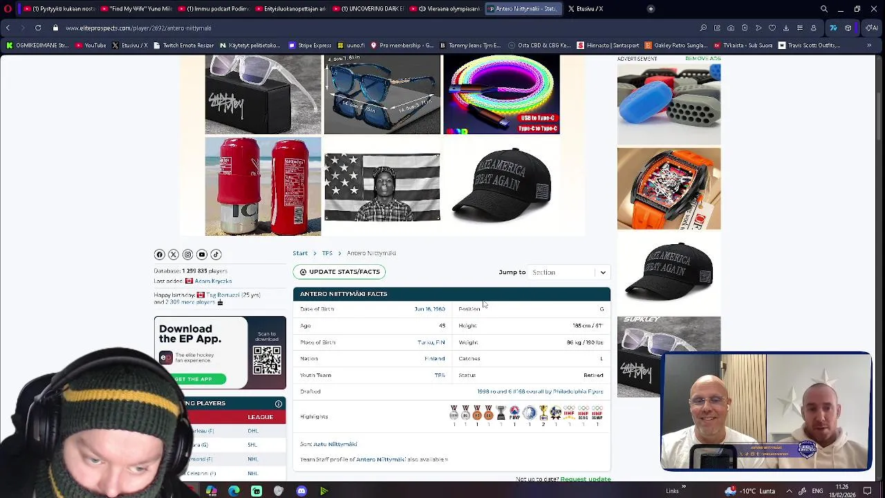Open Aatu Niittymäki son link
The image size is (885, 498).
click(x=335, y=444)
